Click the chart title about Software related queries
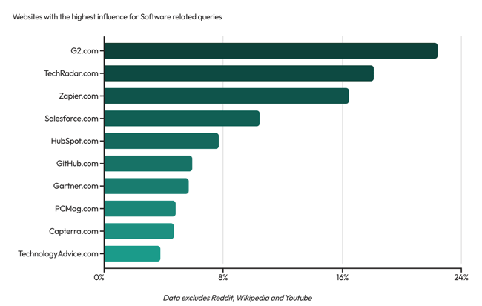Screen dimensions: 482x306 tap(117, 16)
